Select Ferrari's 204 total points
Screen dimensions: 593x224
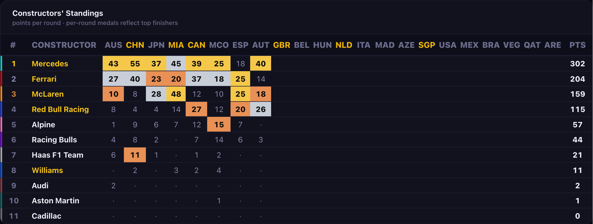coord(577,79)
